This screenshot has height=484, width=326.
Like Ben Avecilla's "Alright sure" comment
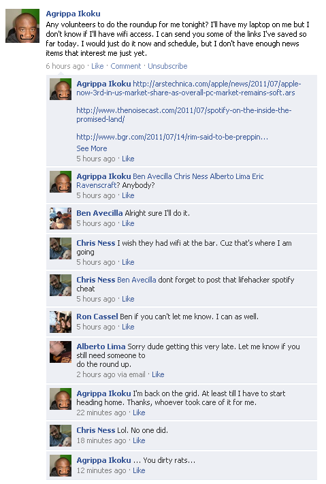point(128,223)
